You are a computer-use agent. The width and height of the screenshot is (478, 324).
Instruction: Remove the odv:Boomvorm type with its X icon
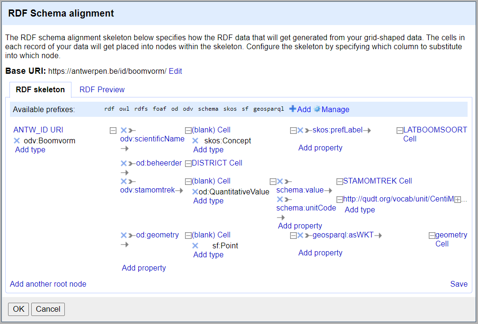click(x=17, y=140)
